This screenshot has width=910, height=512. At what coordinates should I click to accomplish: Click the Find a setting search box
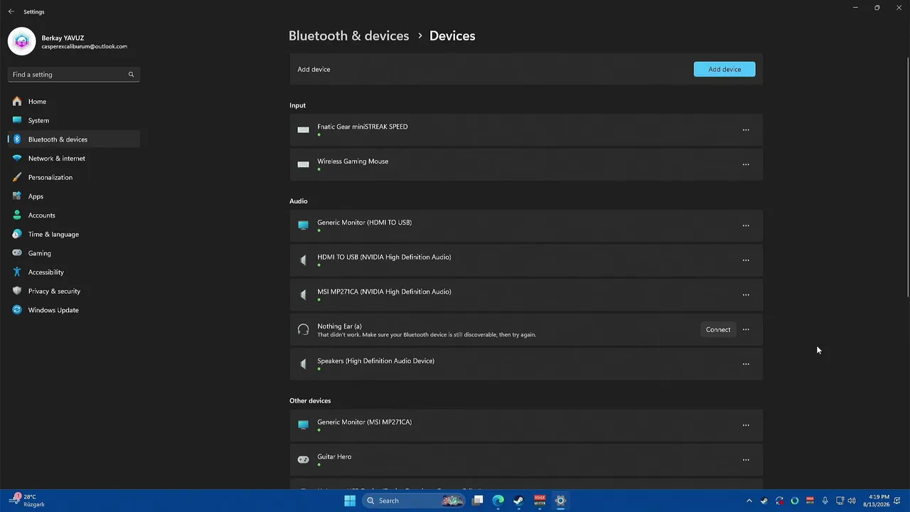click(74, 75)
